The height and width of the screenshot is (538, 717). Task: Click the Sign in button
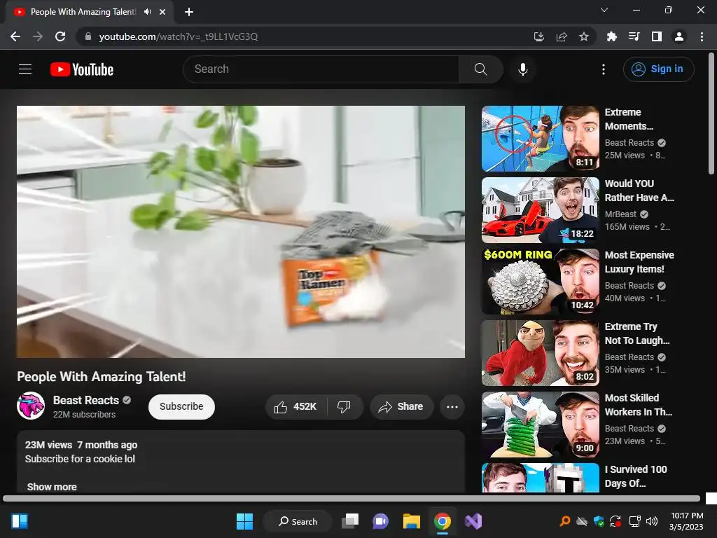pyautogui.click(x=658, y=69)
